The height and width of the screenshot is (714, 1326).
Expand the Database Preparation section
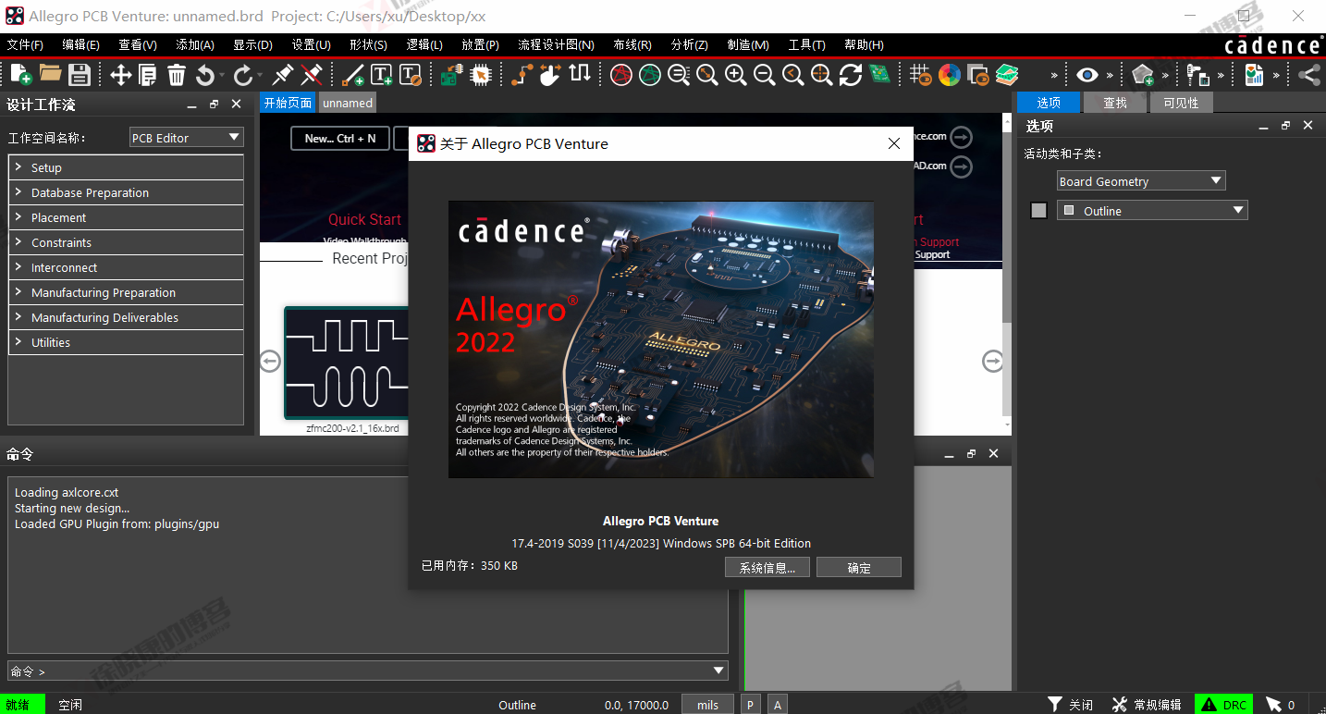[126, 192]
